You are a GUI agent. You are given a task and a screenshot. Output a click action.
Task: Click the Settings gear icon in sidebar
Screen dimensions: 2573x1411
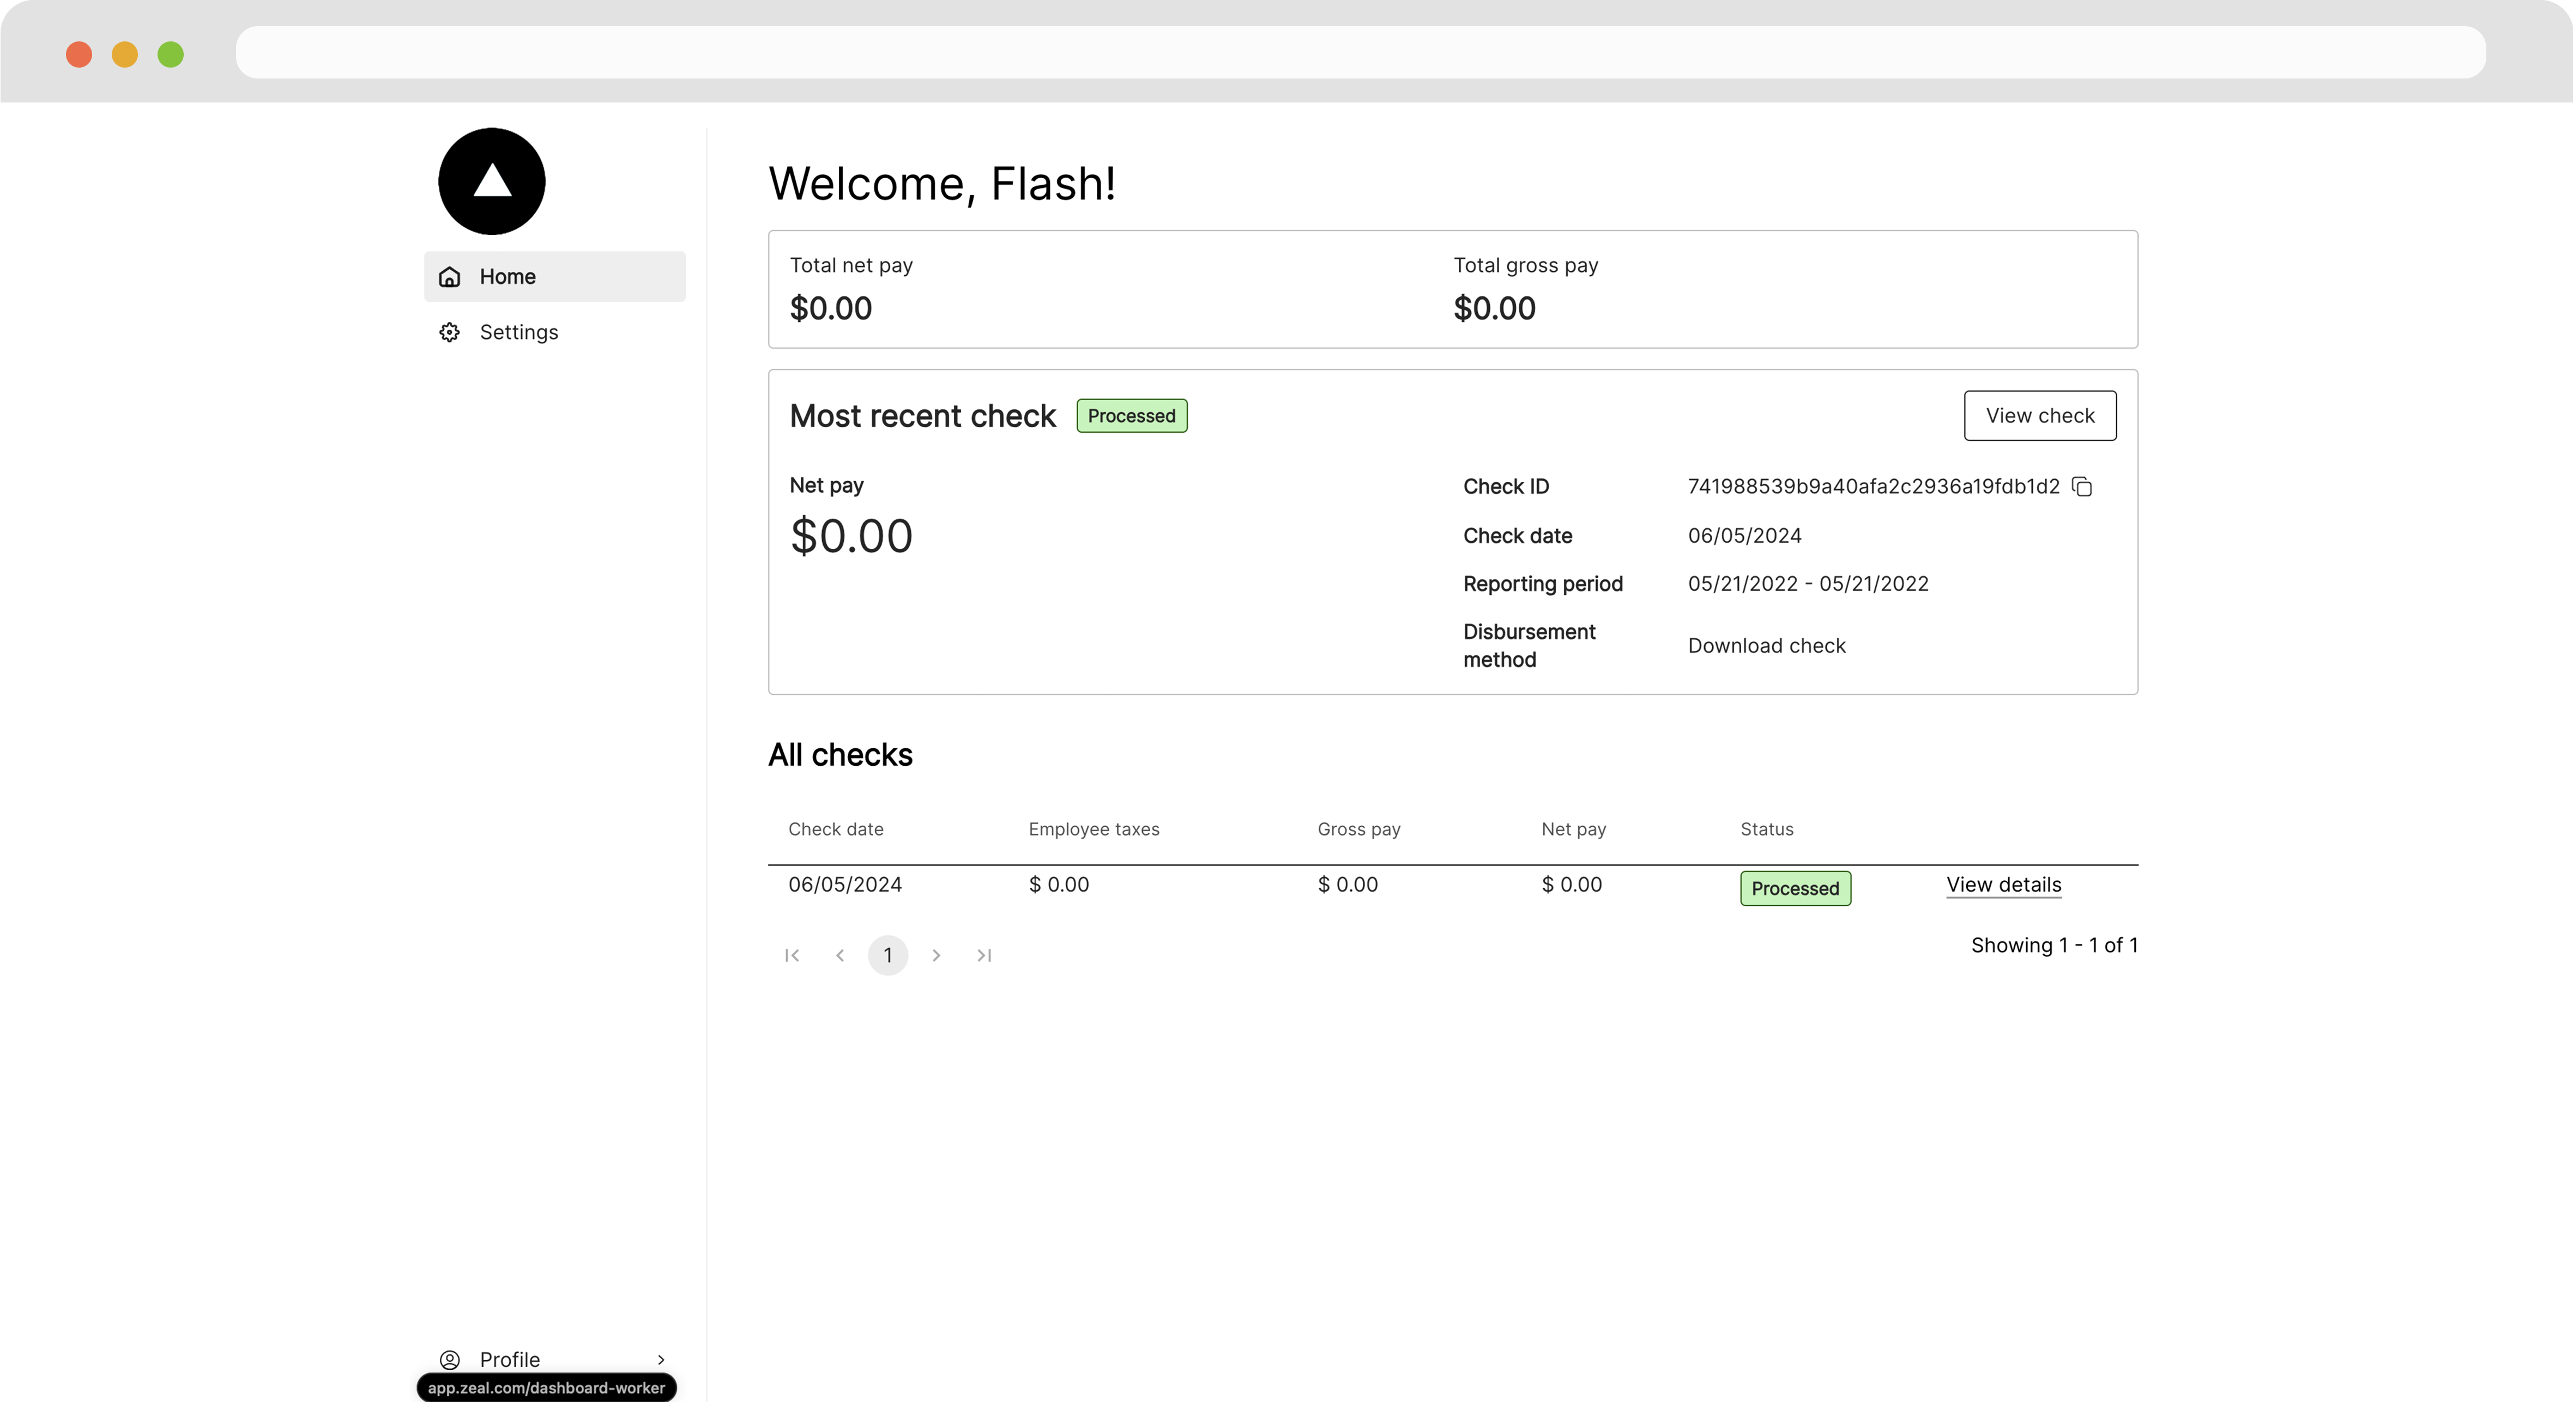(450, 332)
